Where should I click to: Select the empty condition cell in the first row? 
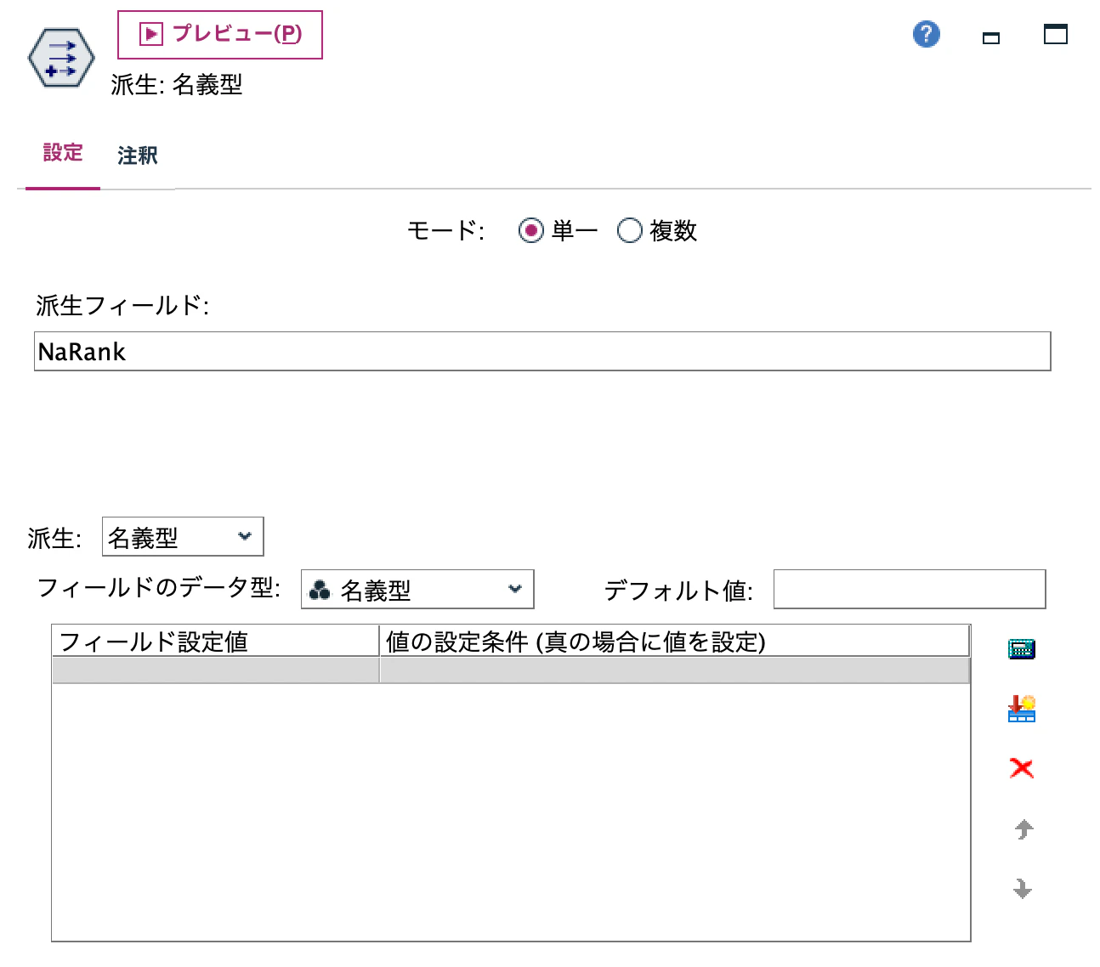674,670
